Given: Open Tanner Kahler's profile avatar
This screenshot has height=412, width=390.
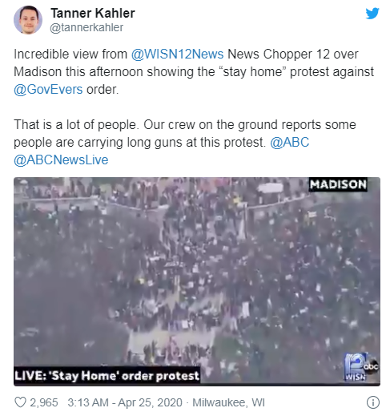Looking at the screenshot, I should point(28,20).
